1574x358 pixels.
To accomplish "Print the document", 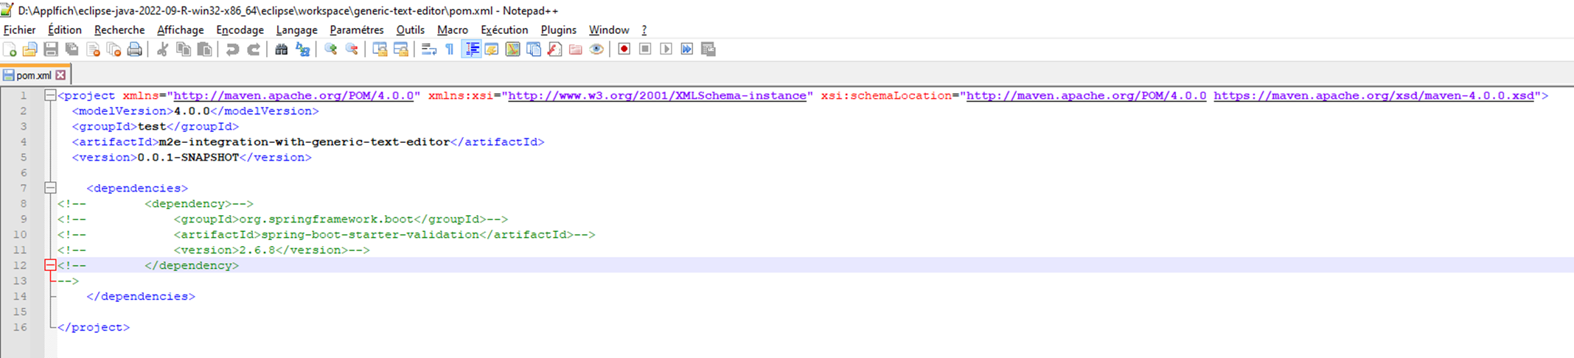I will (134, 49).
